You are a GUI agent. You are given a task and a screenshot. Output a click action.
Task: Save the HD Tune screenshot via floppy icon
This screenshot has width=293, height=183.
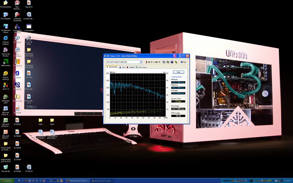(172, 62)
